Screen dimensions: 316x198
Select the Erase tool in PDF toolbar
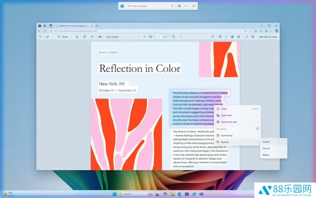pos(77,37)
